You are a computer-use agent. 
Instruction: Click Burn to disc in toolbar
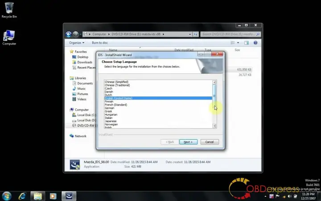point(100,43)
